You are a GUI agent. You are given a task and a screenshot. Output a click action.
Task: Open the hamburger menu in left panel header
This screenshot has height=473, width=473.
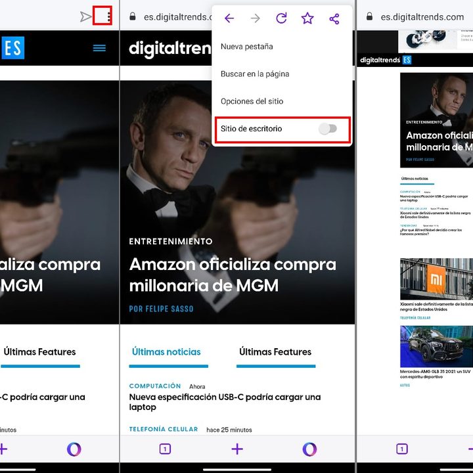99,48
